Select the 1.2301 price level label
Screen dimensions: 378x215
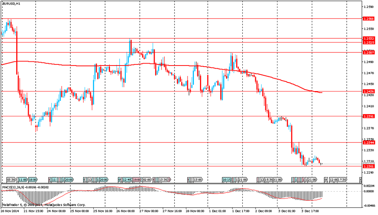pyautogui.click(x=369, y=166)
